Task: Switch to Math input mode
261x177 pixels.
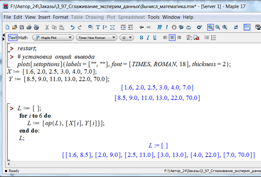Action: click(23, 38)
